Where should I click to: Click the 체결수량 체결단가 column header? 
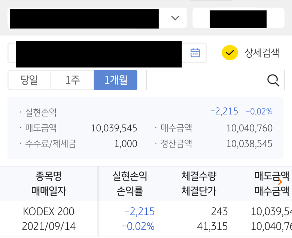pyautogui.click(x=199, y=183)
